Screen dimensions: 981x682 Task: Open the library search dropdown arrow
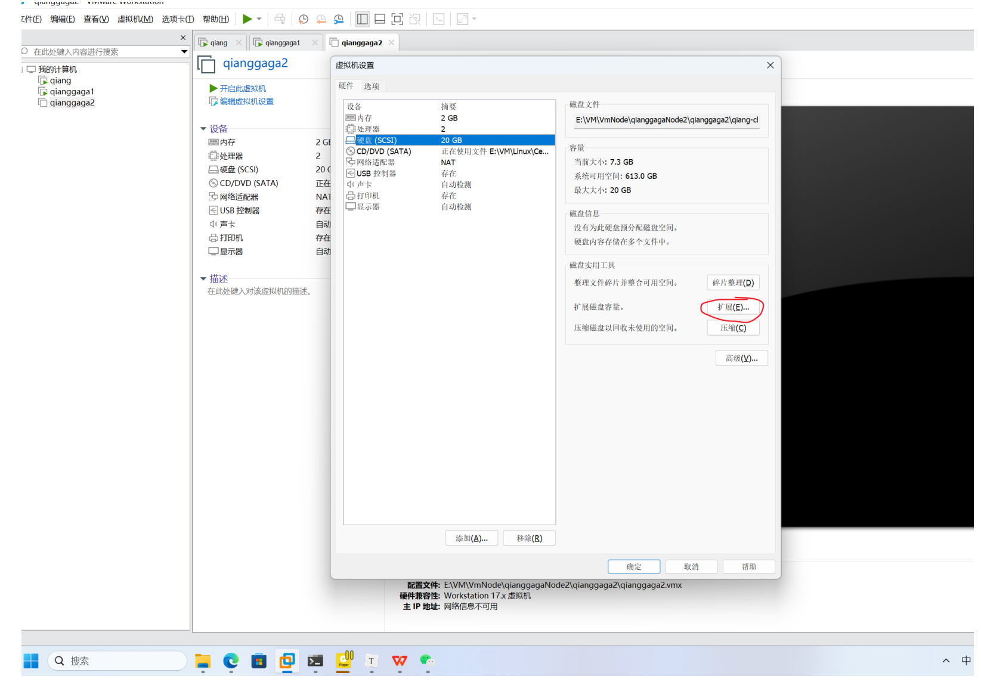pyautogui.click(x=184, y=52)
